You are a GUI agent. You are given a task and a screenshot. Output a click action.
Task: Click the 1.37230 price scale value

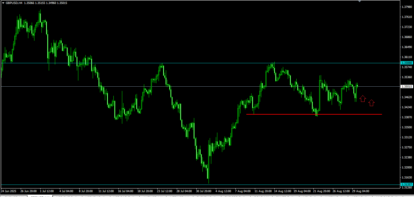click(407, 27)
